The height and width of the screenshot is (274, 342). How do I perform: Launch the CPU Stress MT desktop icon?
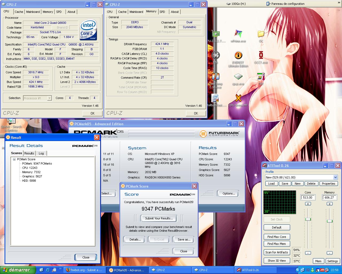(x=238, y=100)
